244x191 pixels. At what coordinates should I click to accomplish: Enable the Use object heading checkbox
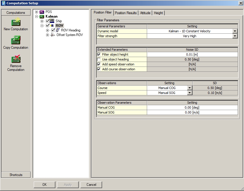[99, 59]
